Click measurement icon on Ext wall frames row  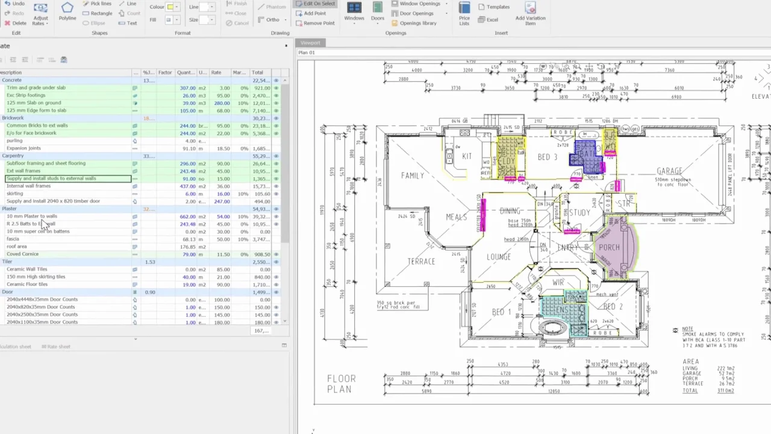point(135,171)
